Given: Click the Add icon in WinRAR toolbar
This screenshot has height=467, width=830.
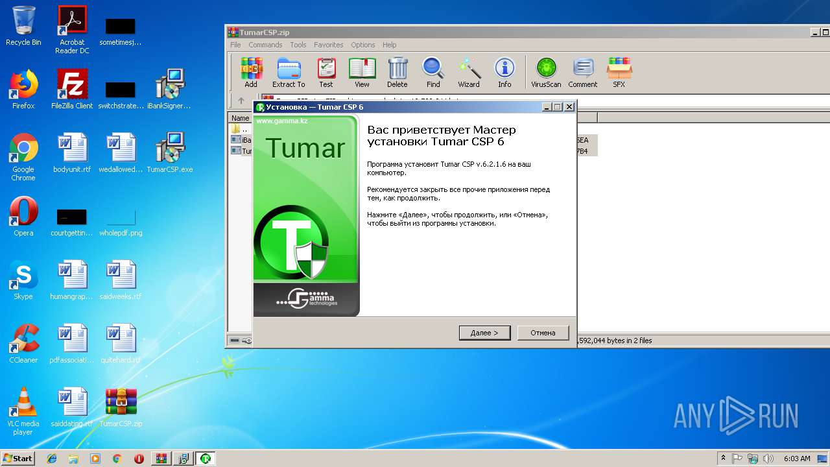Looking at the screenshot, I should pos(251,73).
